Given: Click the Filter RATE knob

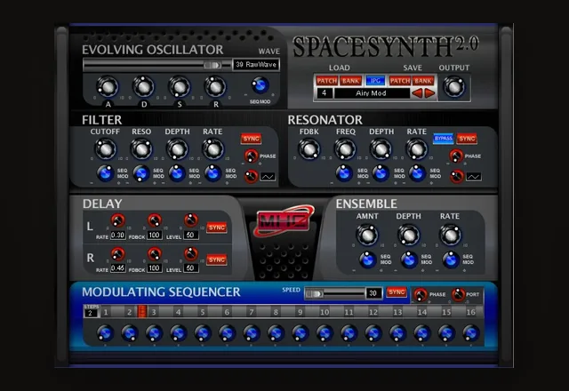Looking at the screenshot, I should coord(212,149).
